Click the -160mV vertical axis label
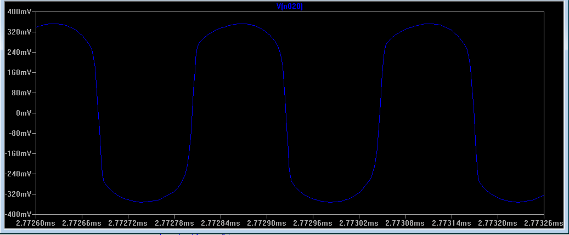This screenshot has width=569, height=235. coord(18,153)
